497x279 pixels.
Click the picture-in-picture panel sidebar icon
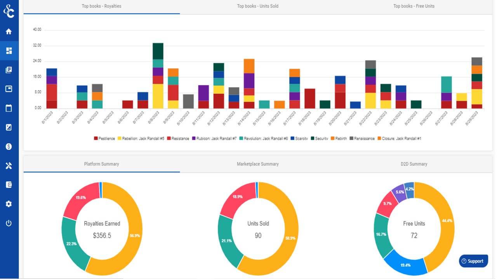[9, 89]
